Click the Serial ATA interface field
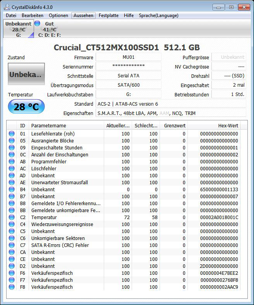254x305 pixels. (x=129, y=75)
